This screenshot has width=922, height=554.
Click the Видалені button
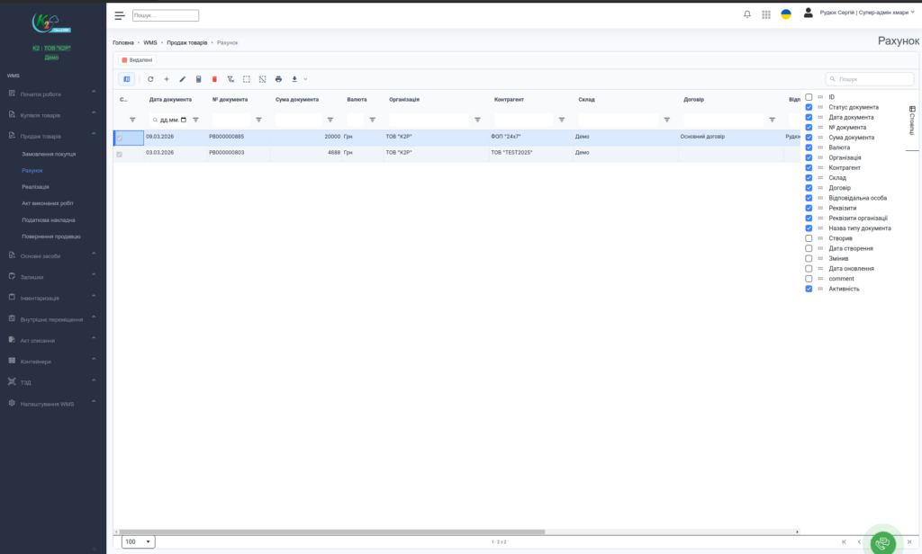[137, 60]
